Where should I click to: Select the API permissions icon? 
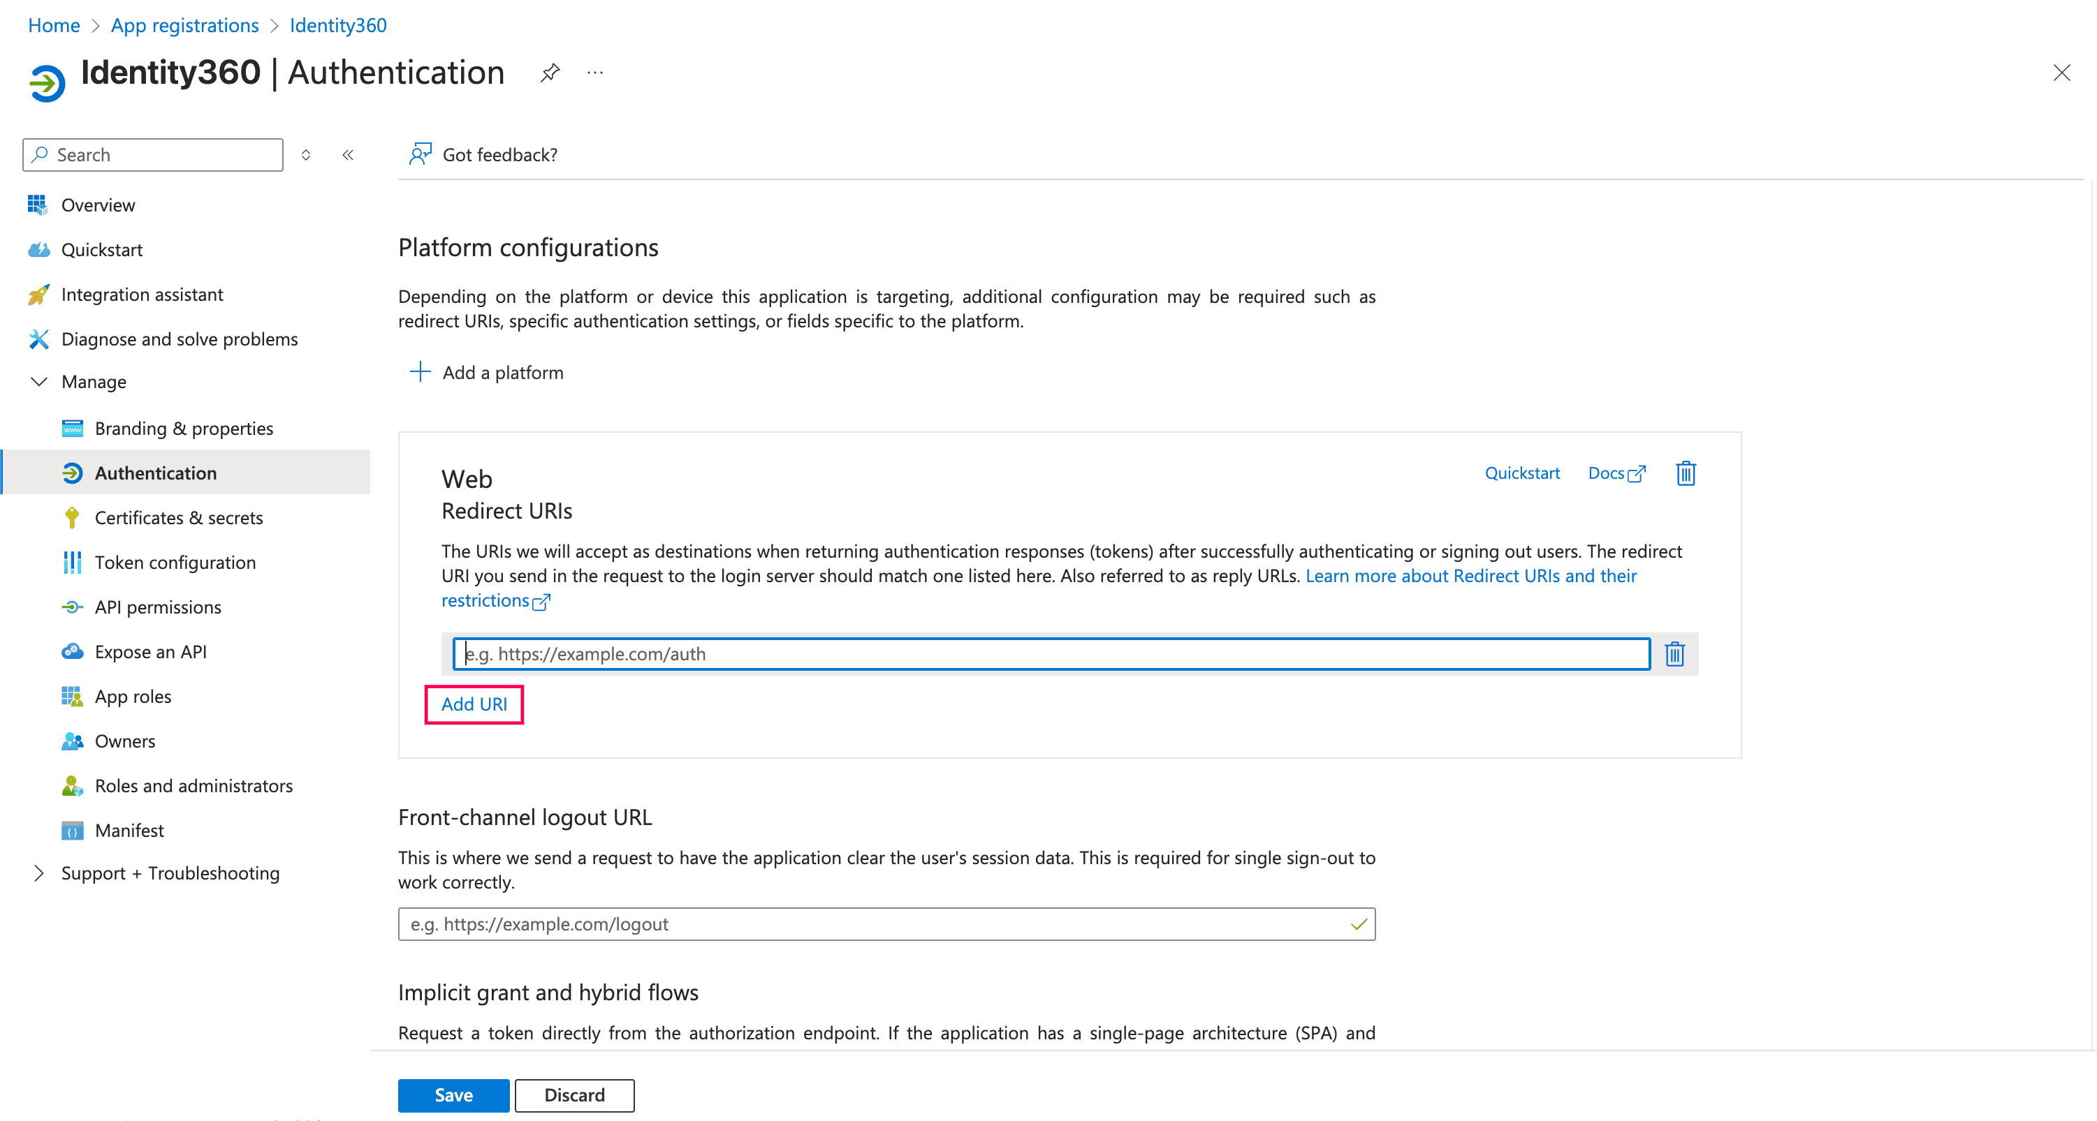(73, 607)
